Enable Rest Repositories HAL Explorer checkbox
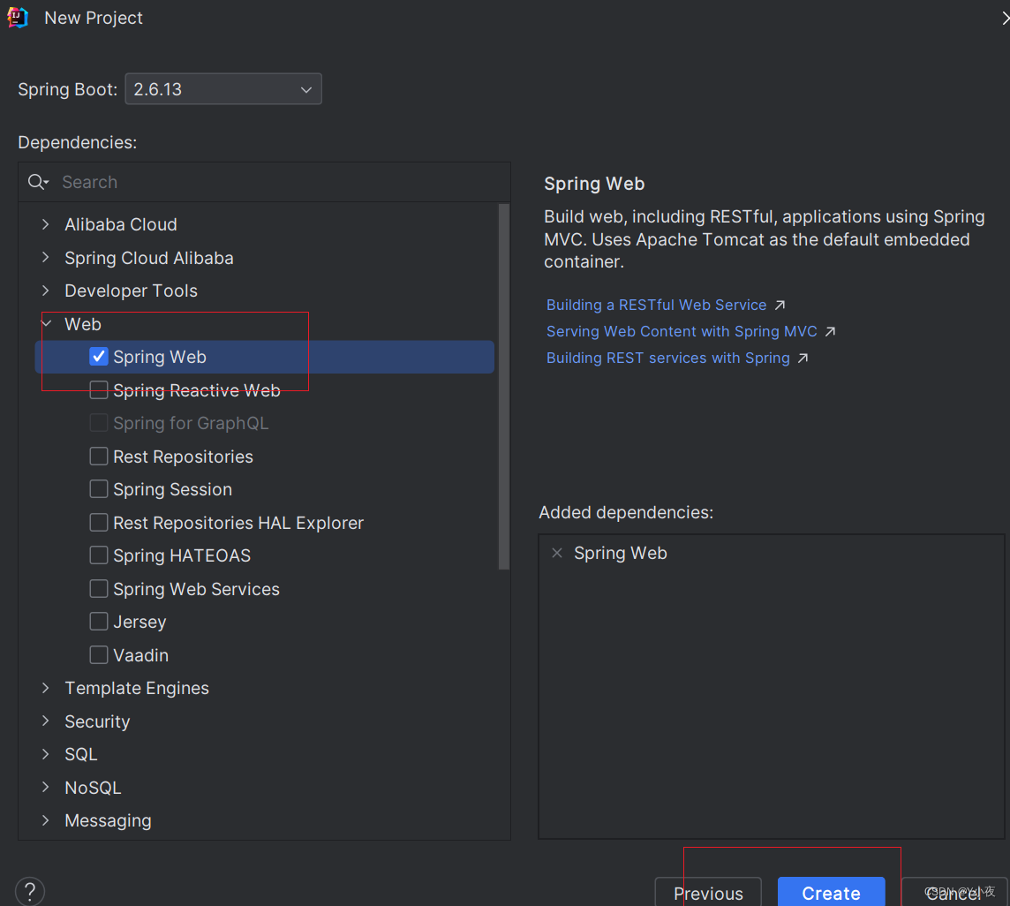Image resolution: width=1010 pixels, height=906 pixels. 99,523
